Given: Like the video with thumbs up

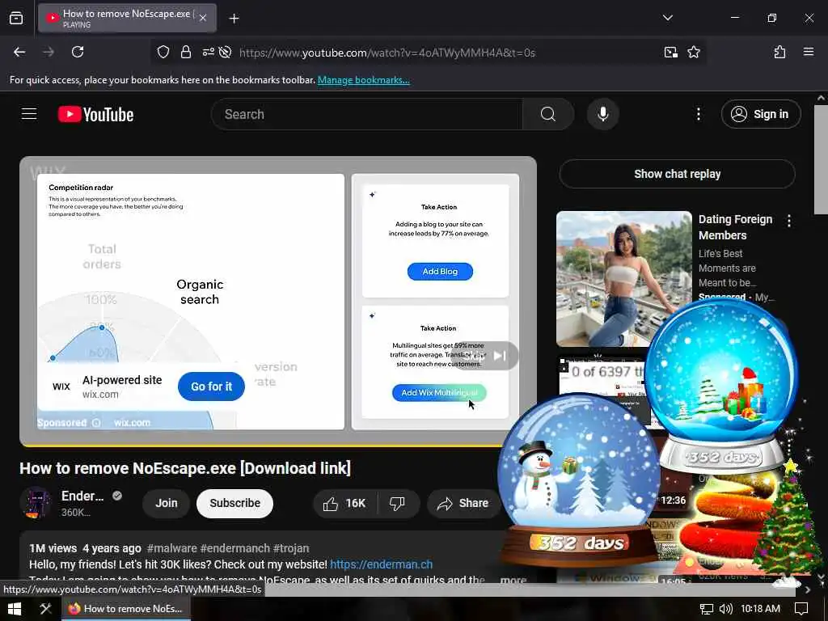Looking at the screenshot, I should [345, 503].
